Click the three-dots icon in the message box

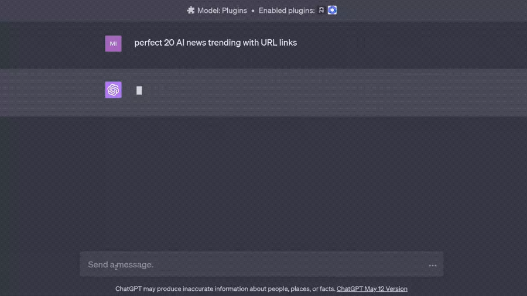point(433,265)
